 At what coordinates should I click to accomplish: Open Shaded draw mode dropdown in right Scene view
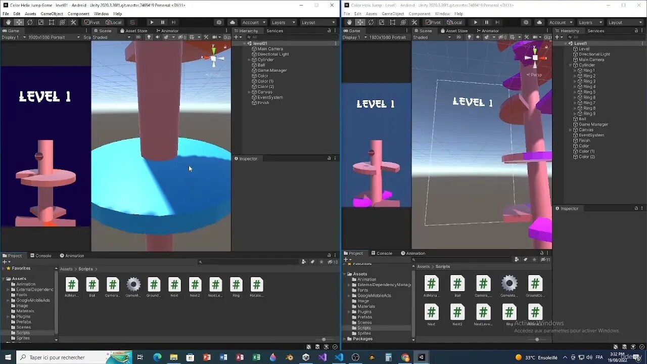[x=432, y=37]
